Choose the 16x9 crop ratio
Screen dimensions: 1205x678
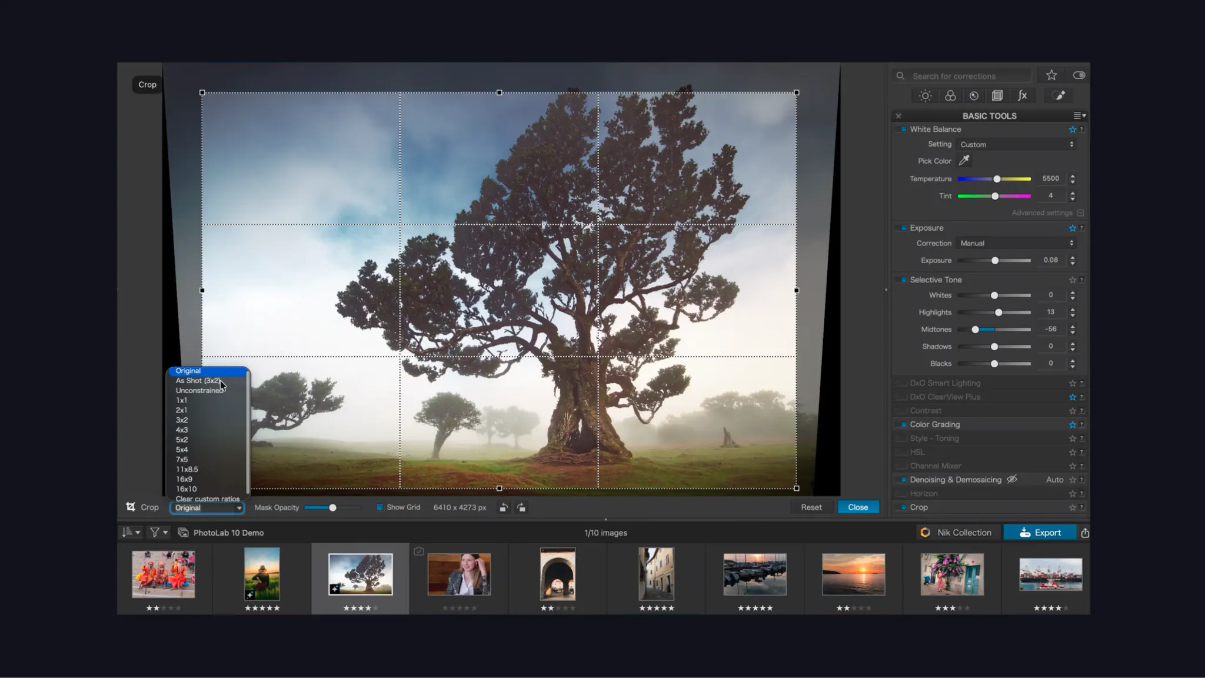tap(184, 479)
